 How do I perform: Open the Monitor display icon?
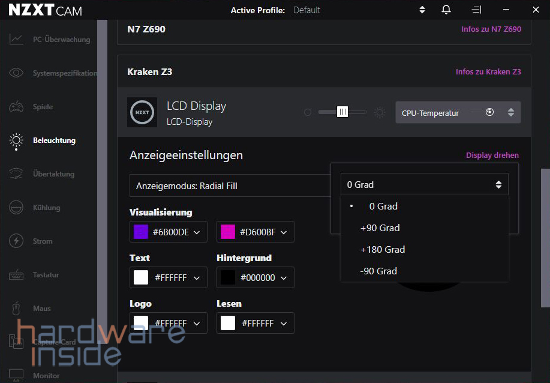point(16,375)
